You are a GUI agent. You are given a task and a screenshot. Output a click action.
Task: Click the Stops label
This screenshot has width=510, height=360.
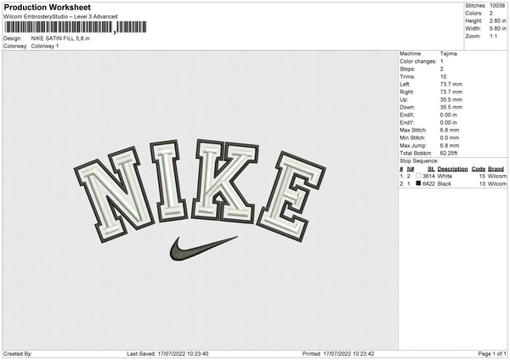(407, 69)
